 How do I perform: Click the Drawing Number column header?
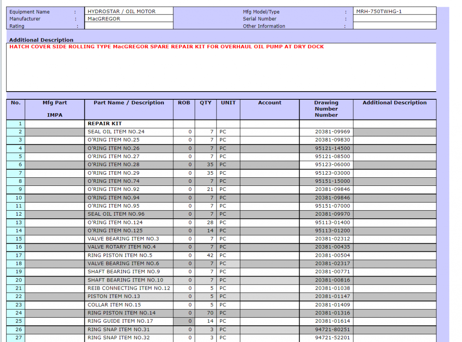[326, 109]
